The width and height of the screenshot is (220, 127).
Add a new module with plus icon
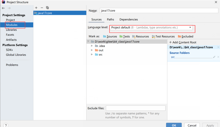36,8
